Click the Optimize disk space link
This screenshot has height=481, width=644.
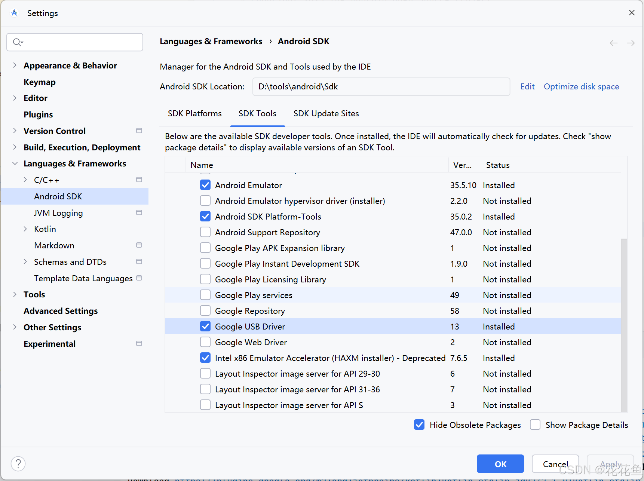coord(581,87)
